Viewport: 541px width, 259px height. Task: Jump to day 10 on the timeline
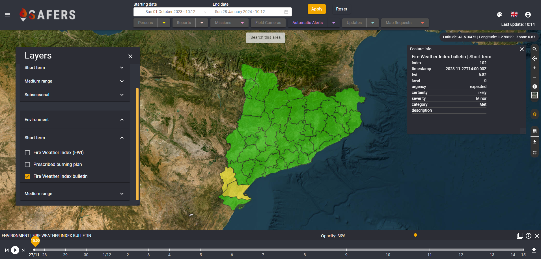[388, 255]
